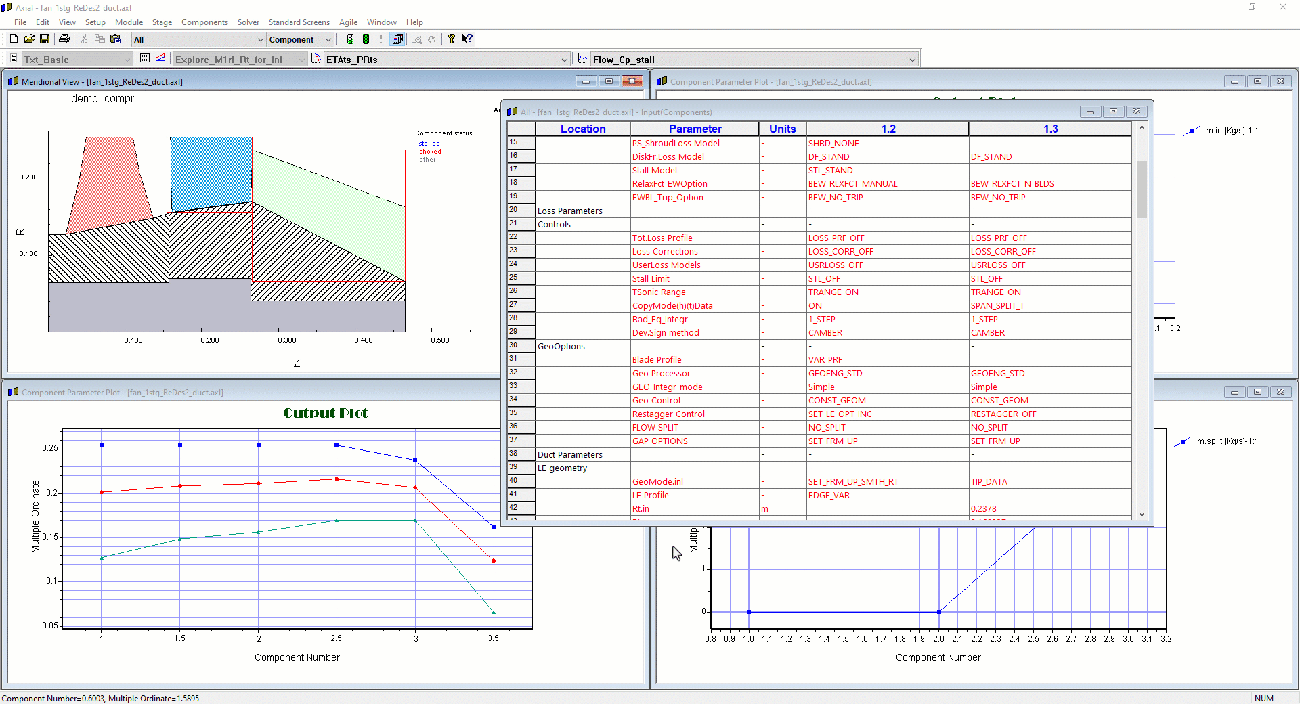Click the second green traffic light icon

(x=366, y=39)
